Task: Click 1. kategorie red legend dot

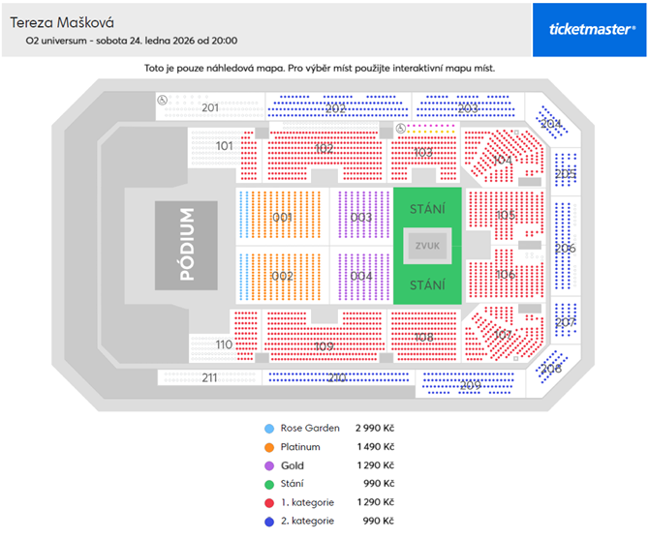Action: click(269, 503)
